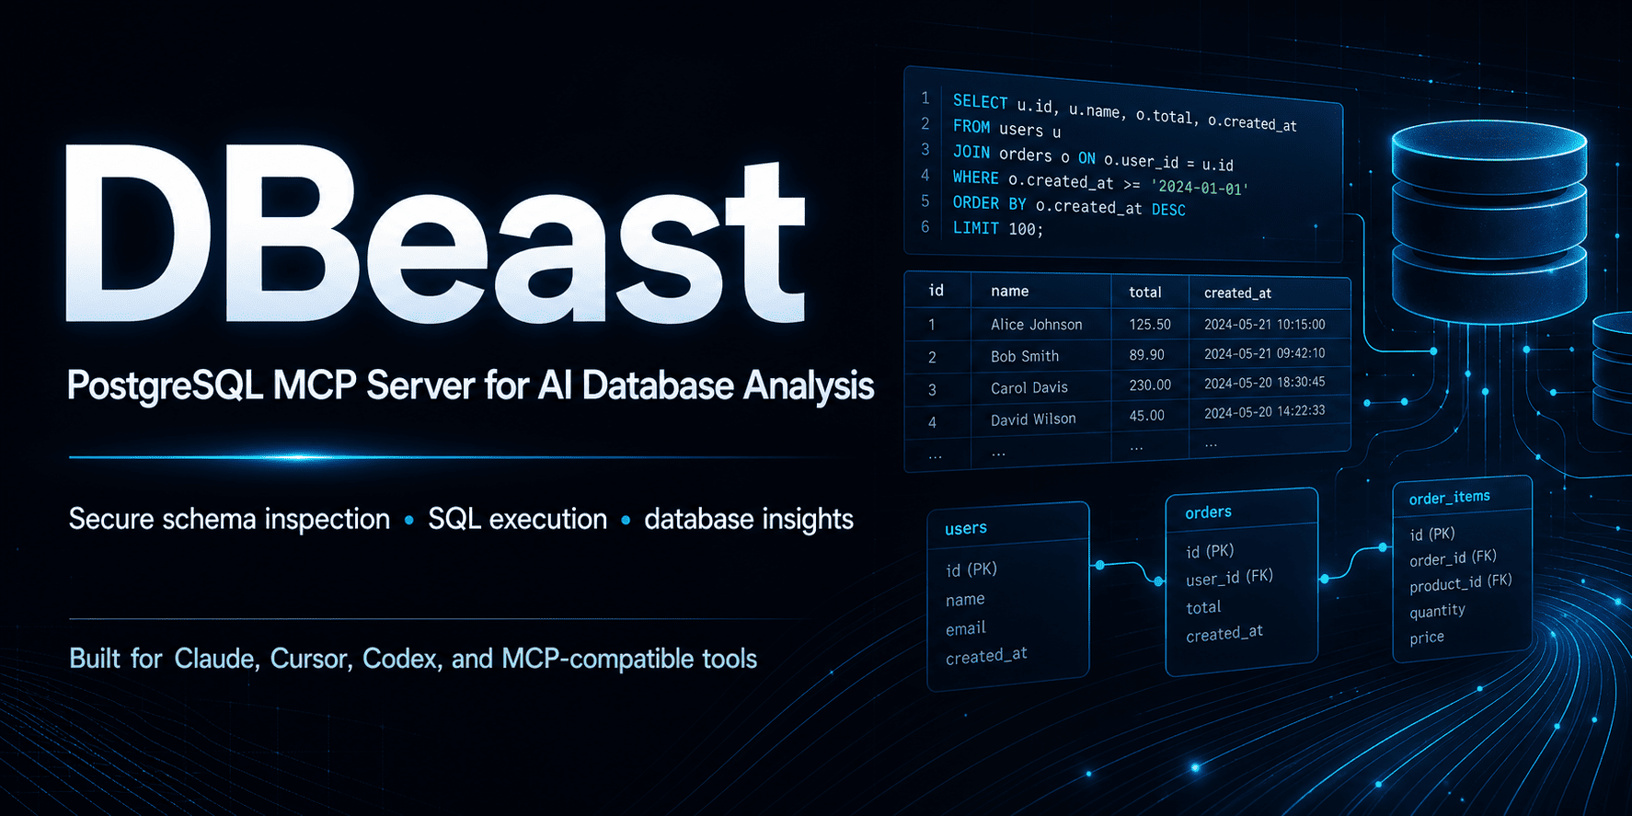The width and height of the screenshot is (1632, 816).
Task: Click the large database cylinder stack icon
Action: pyautogui.click(x=1488, y=221)
